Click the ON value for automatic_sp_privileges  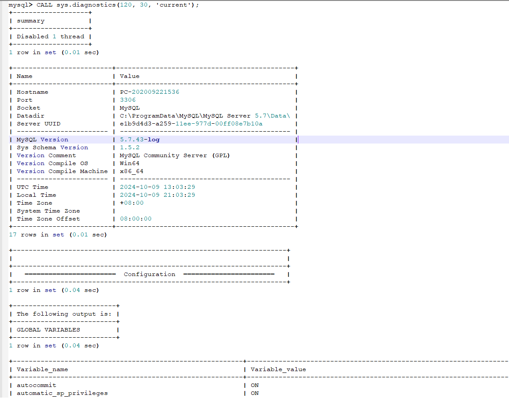click(x=255, y=393)
